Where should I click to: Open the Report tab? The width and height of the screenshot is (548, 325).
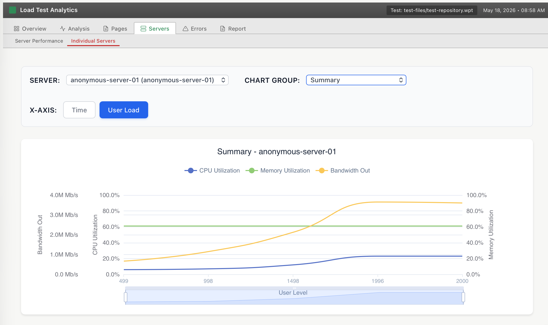click(233, 29)
